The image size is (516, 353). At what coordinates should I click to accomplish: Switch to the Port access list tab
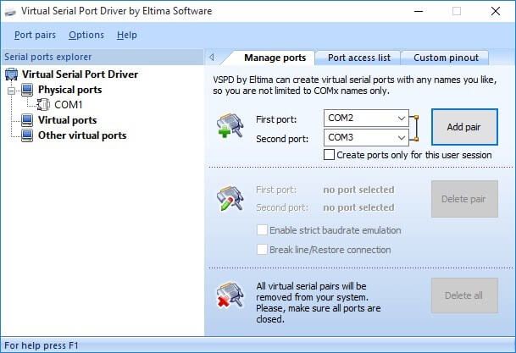[359, 58]
